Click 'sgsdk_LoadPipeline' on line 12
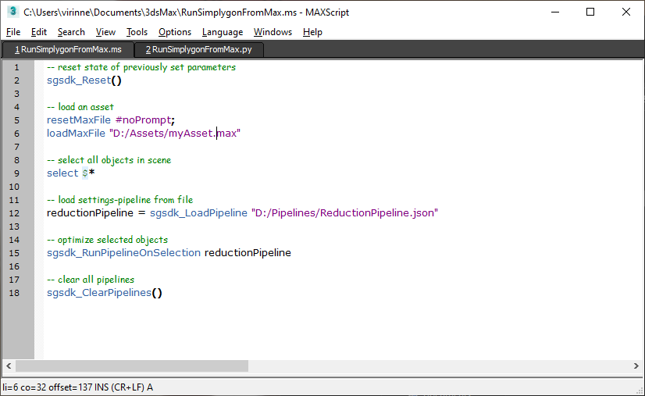Image resolution: width=645 pixels, height=396 pixels. coord(198,212)
